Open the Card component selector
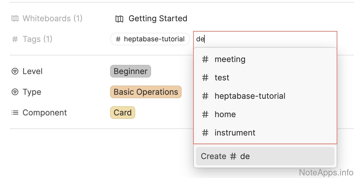This screenshot has width=354, height=178. point(123,113)
